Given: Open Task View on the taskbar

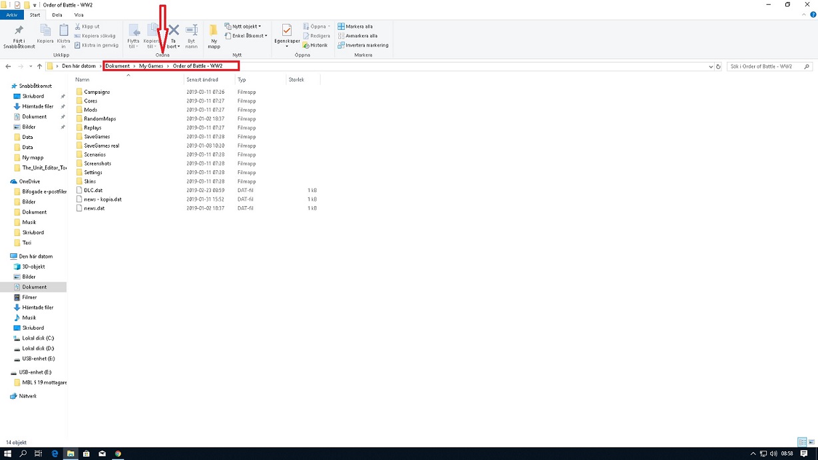Looking at the screenshot, I should click(39, 453).
